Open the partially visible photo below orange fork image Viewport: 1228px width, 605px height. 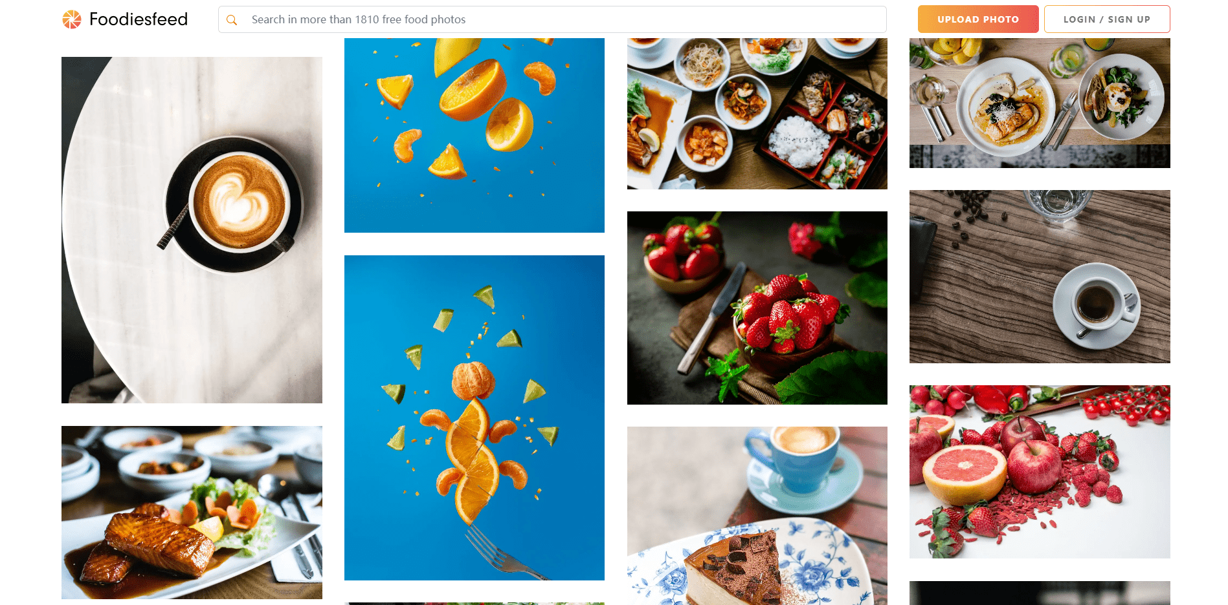474,604
